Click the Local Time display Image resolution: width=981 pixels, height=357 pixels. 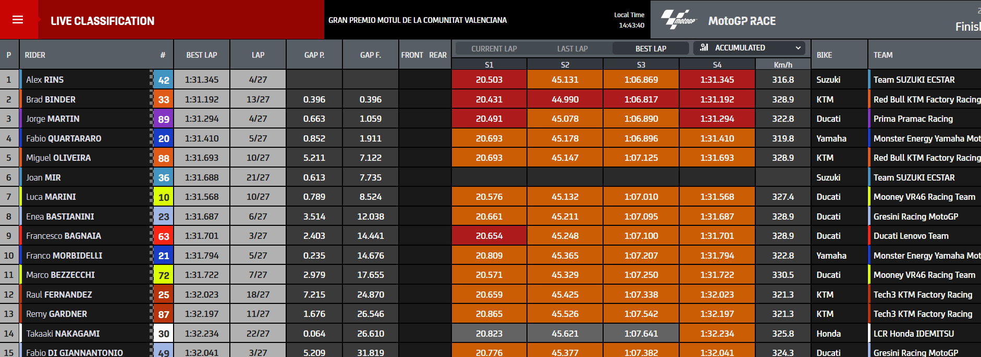[x=629, y=20]
